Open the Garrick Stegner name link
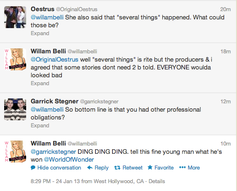This screenshot has height=191, width=237. click(x=54, y=101)
